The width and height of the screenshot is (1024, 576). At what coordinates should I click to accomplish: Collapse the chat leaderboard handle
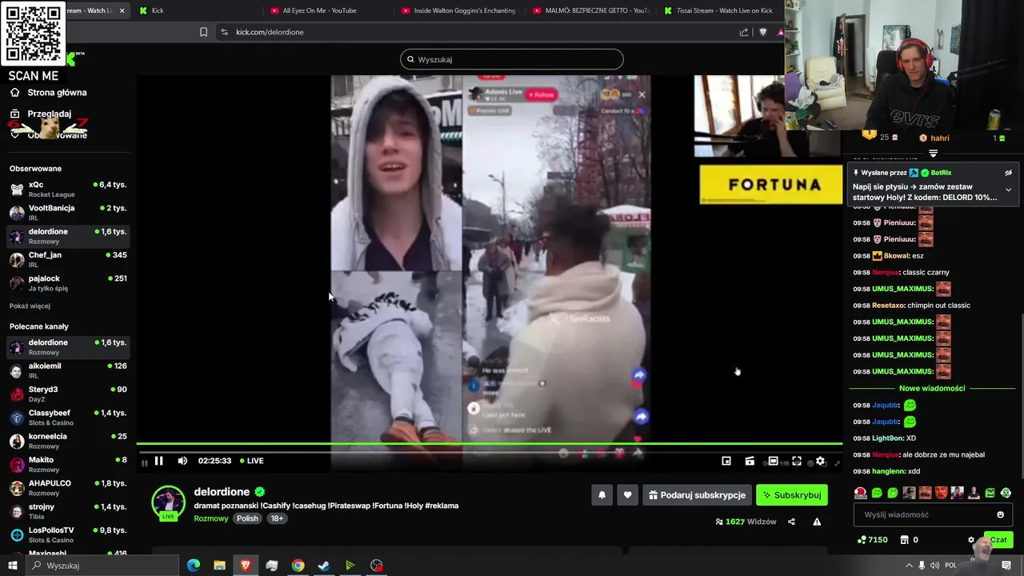tap(933, 153)
